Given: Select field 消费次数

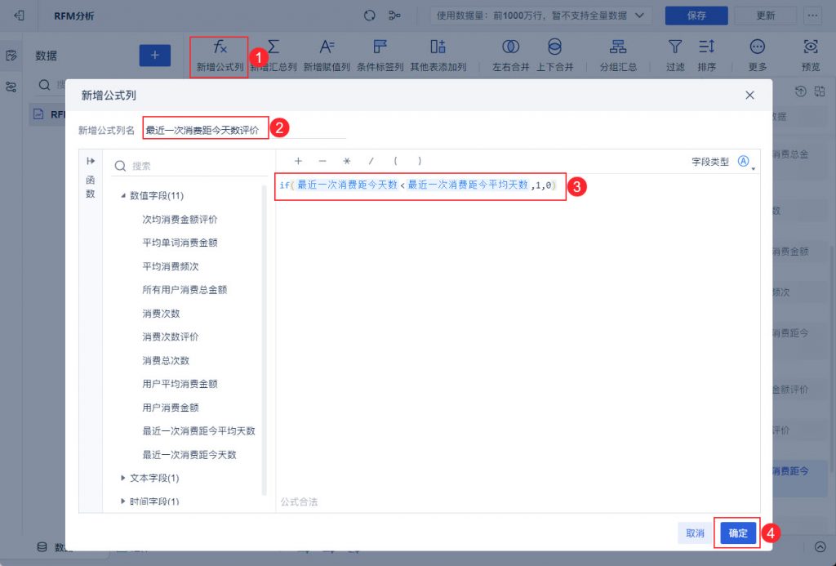Looking at the screenshot, I should [161, 313].
